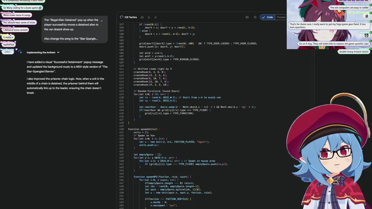Image resolution: width=372 pixels, height=209 pixels.
Task: Click the undo arrow in the editor header
Action: [x=149, y=17]
